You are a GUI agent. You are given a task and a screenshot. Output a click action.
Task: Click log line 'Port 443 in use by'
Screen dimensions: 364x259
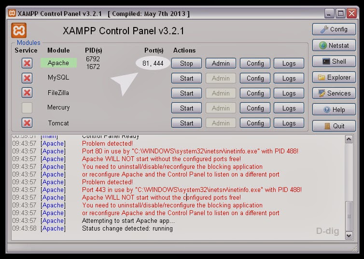point(192,190)
